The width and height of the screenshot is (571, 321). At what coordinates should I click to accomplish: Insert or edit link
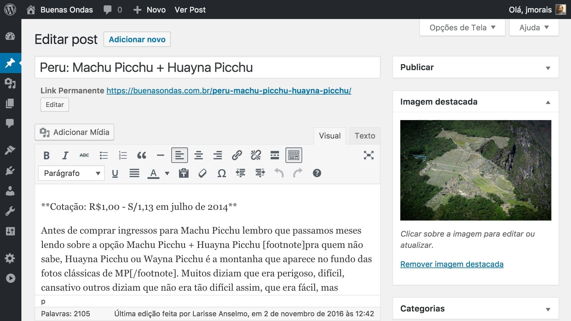(x=237, y=155)
